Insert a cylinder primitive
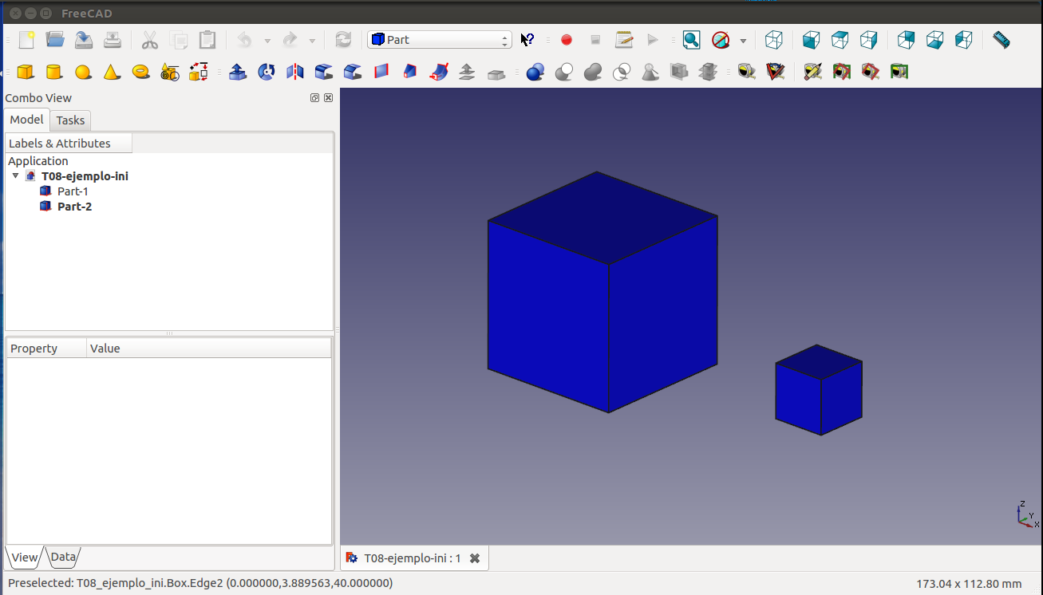Screen dimensions: 1043x595 coord(54,73)
